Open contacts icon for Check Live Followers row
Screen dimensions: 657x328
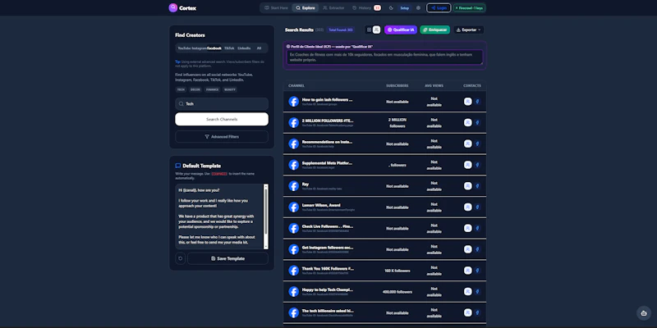[468, 229]
